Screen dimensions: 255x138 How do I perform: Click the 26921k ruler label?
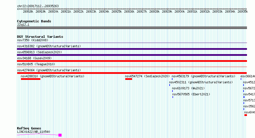[x=66, y=11]
